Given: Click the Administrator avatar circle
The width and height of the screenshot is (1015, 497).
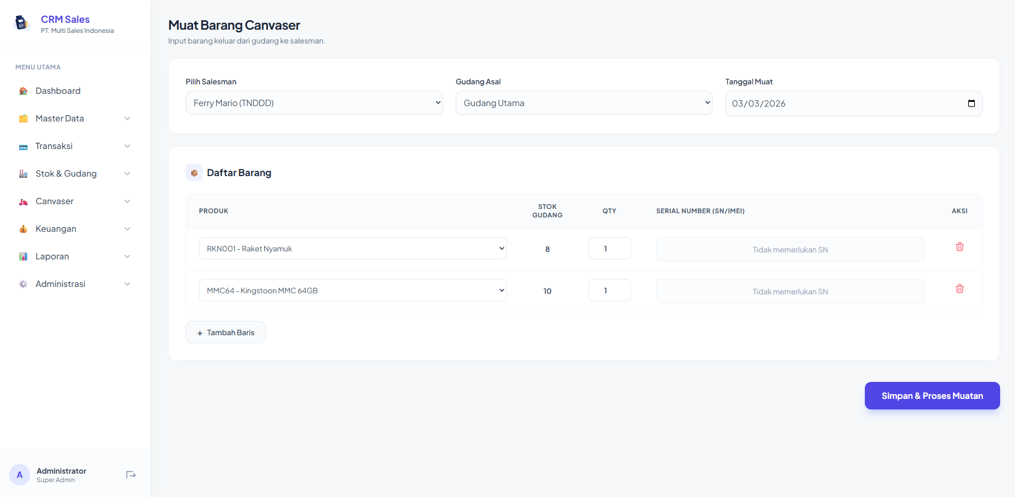Looking at the screenshot, I should (x=20, y=475).
